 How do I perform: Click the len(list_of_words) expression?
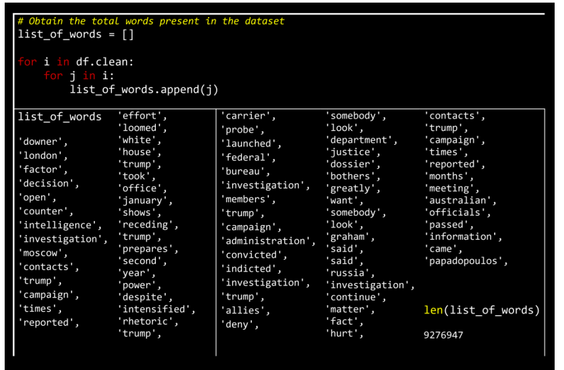[x=482, y=311]
